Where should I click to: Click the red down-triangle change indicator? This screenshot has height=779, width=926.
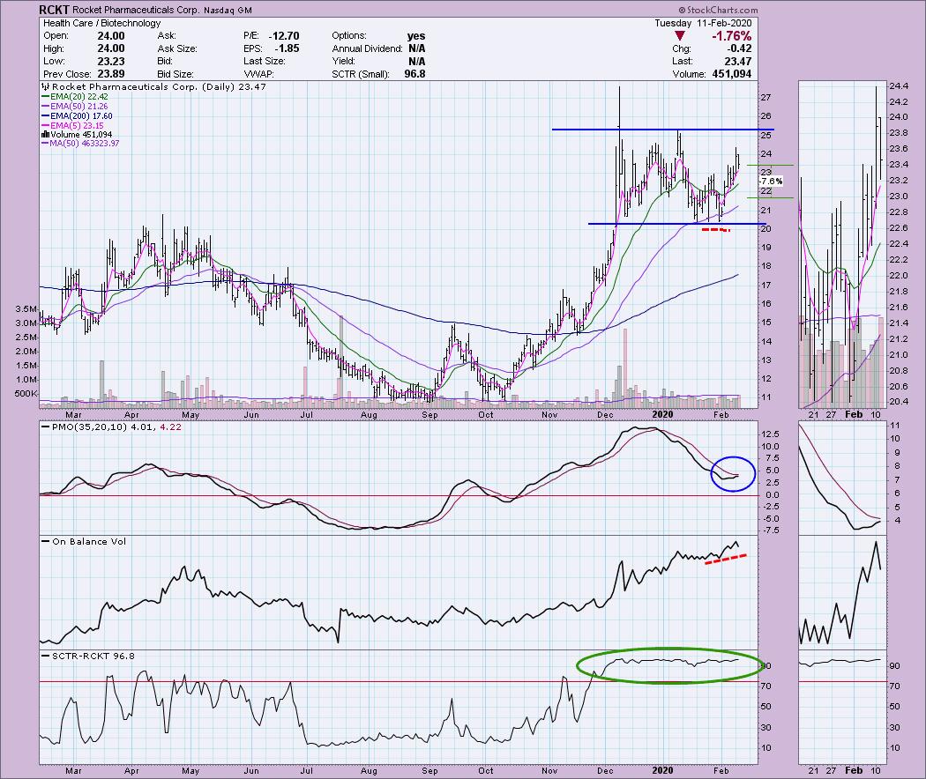[x=680, y=37]
